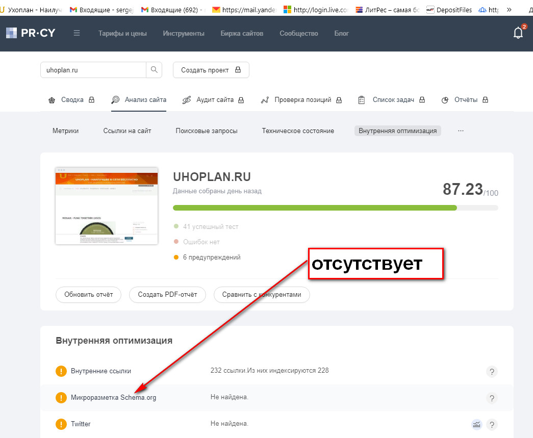Click Создать PDF-отчёт button
This screenshot has height=438, width=533.
click(x=168, y=295)
